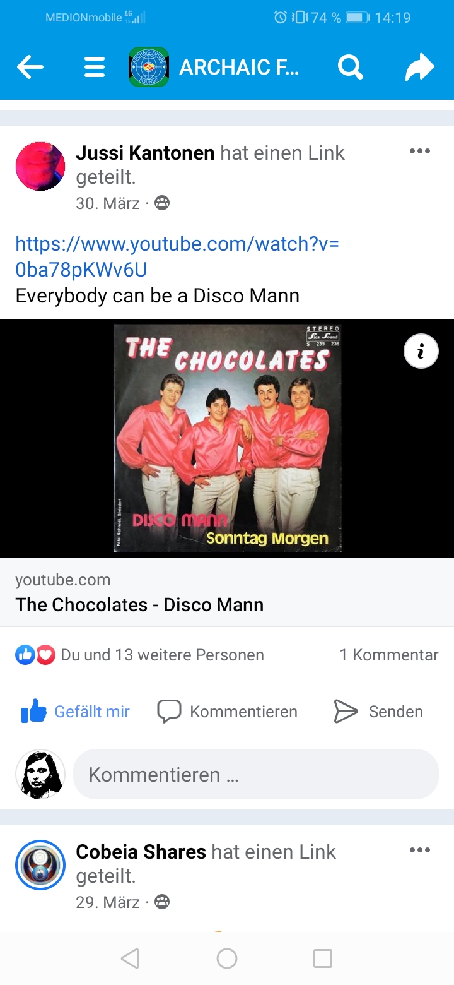
Task: Toggle the Gefällt mir like button
Action: point(76,712)
